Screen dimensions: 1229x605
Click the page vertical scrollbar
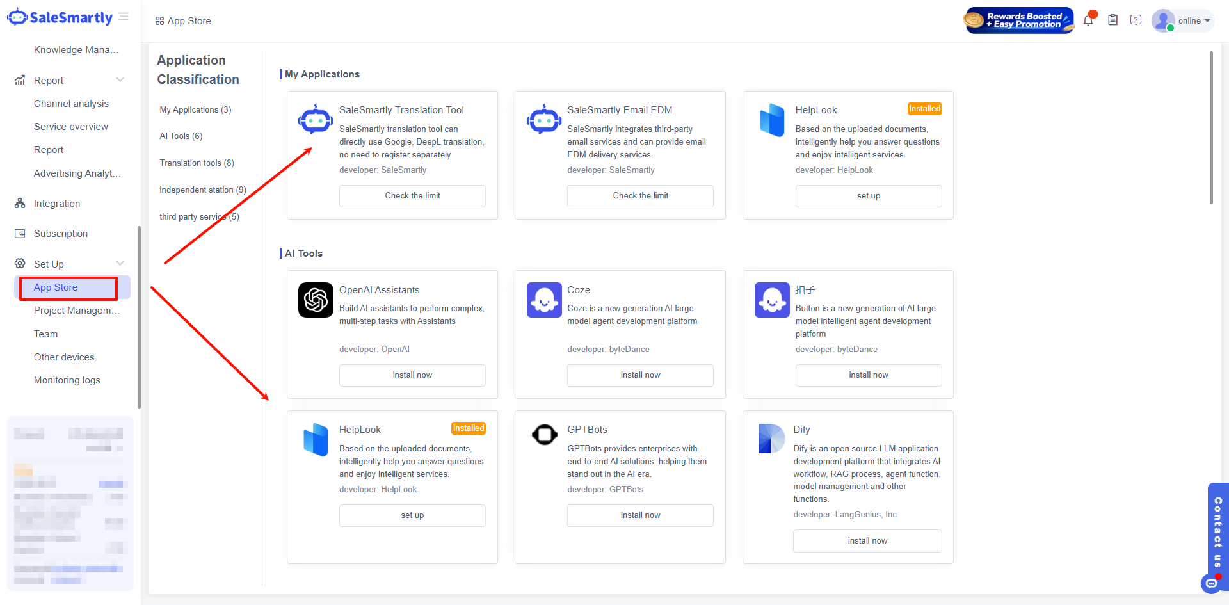click(x=1211, y=128)
